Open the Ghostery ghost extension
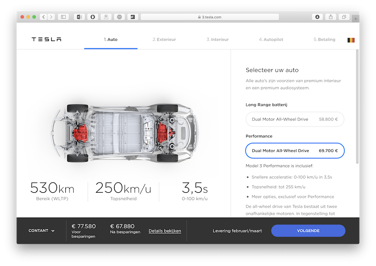The height and width of the screenshot is (266, 376). (x=106, y=17)
